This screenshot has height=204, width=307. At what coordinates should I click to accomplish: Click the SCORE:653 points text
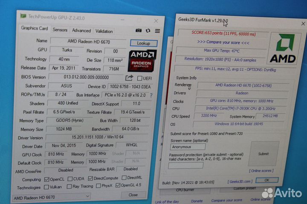pos(223,33)
